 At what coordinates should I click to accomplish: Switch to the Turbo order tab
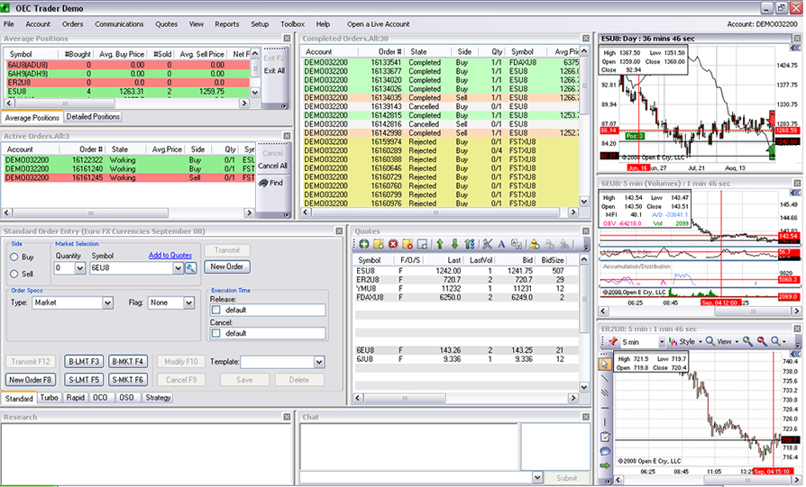(x=50, y=398)
